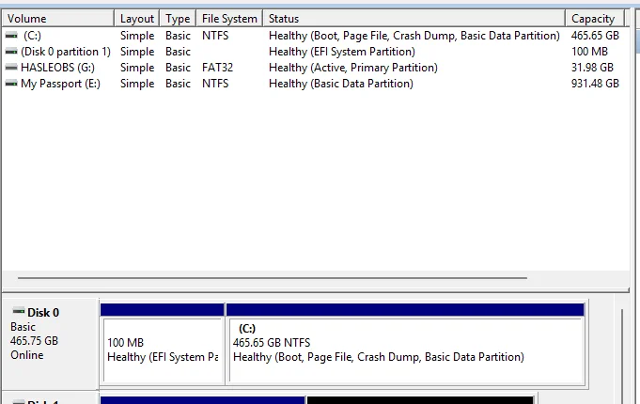
Task: Sort volumes by Capacity column header
Action: click(595, 19)
